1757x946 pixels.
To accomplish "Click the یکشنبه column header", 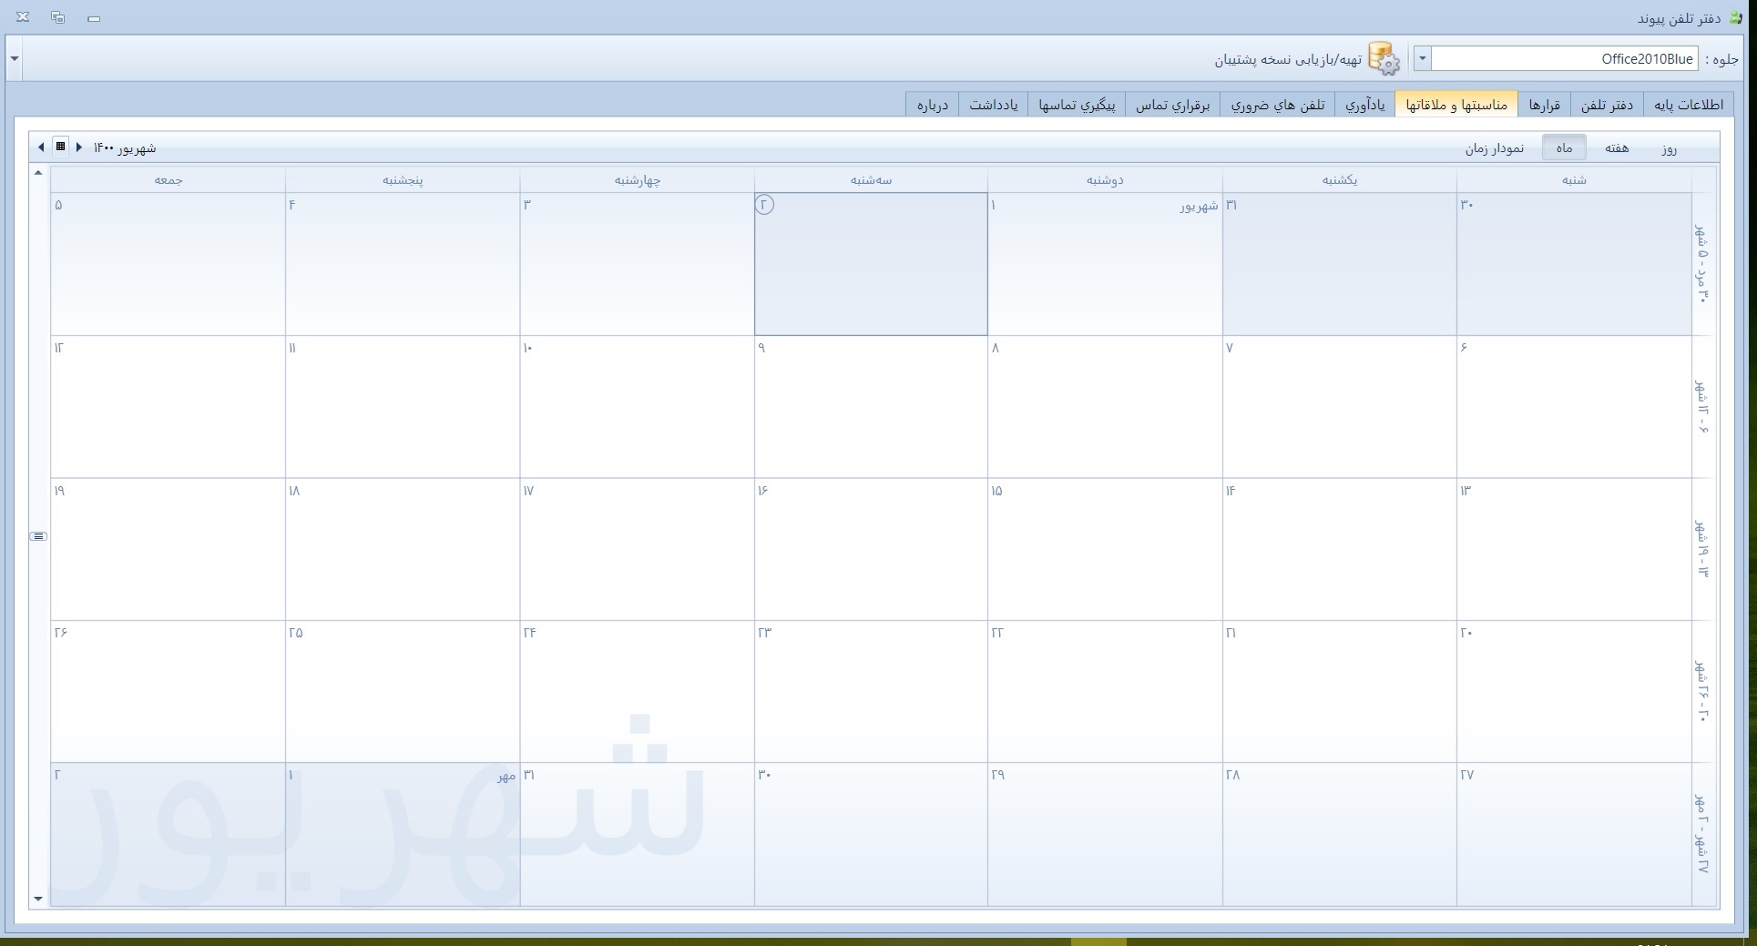I will tap(1339, 179).
